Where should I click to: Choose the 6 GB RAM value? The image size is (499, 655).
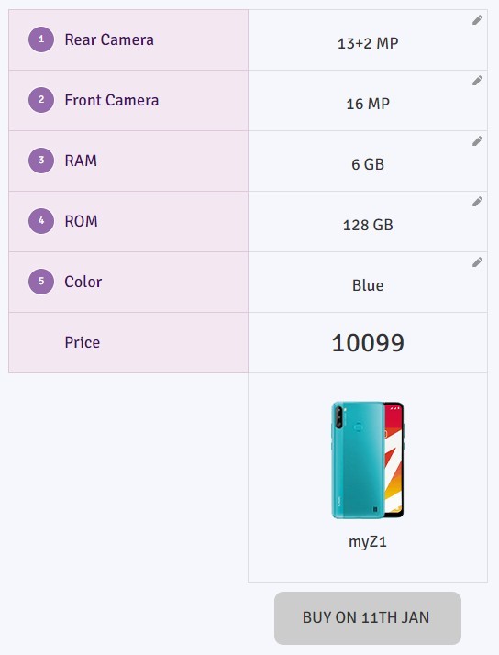368,164
